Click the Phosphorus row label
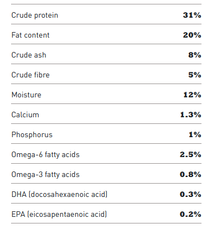Image resolution: width=212 pixels, height=229 pixels. (x=32, y=135)
